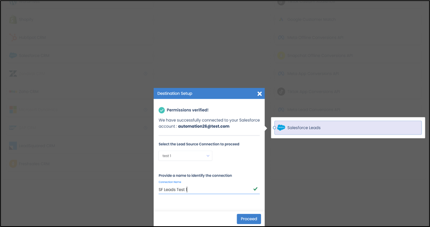The width and height of the screenshot is (430, 227).
Task: Select the connector node circle beside Salesforce Leads
Action: (x=274, y=128)
